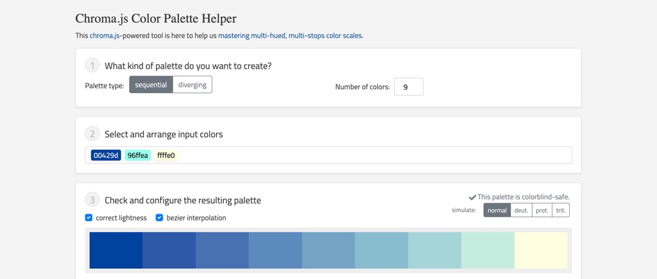Select the diverging palette type

point(192,85)
